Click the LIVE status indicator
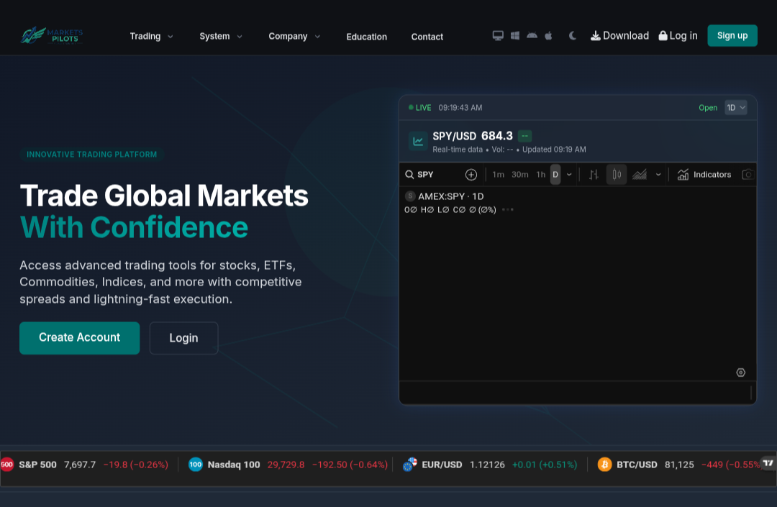 tap(419, 107)
